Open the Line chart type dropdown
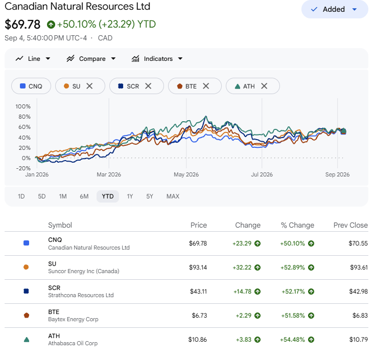This screenshot has width=376, height=357. pos(33,59)
